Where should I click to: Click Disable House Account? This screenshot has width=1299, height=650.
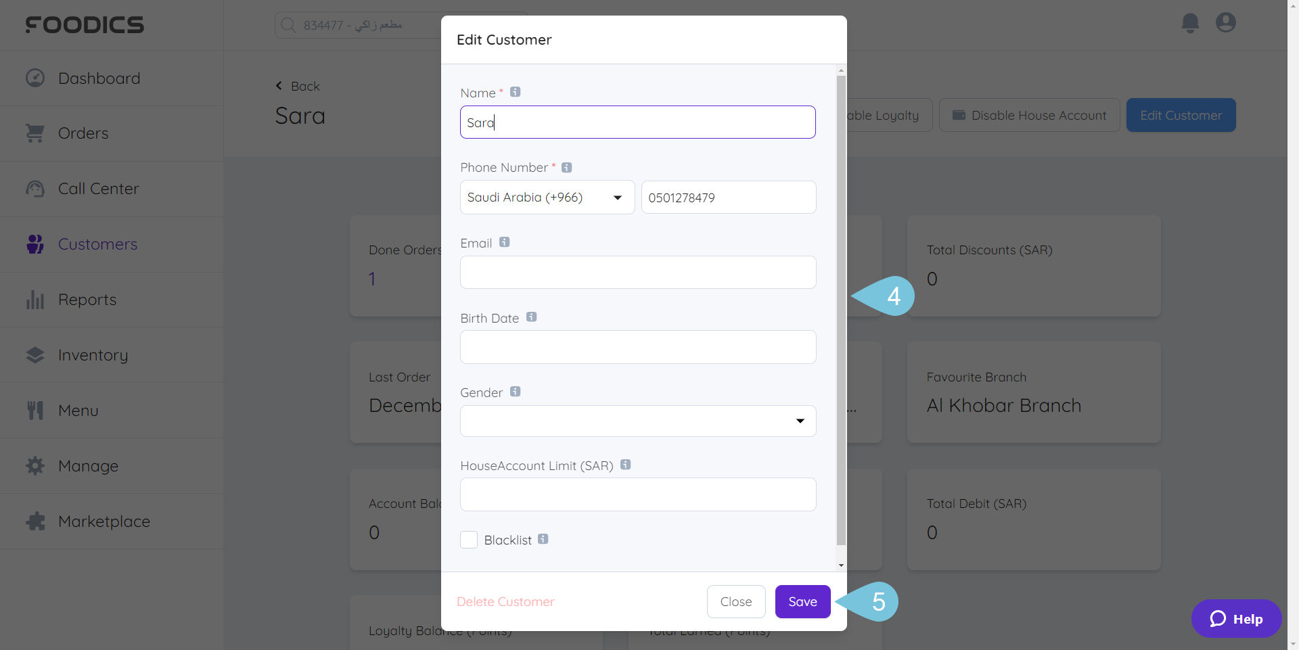1029,115
